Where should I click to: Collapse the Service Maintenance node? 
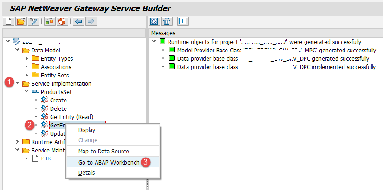pos(17,150)
